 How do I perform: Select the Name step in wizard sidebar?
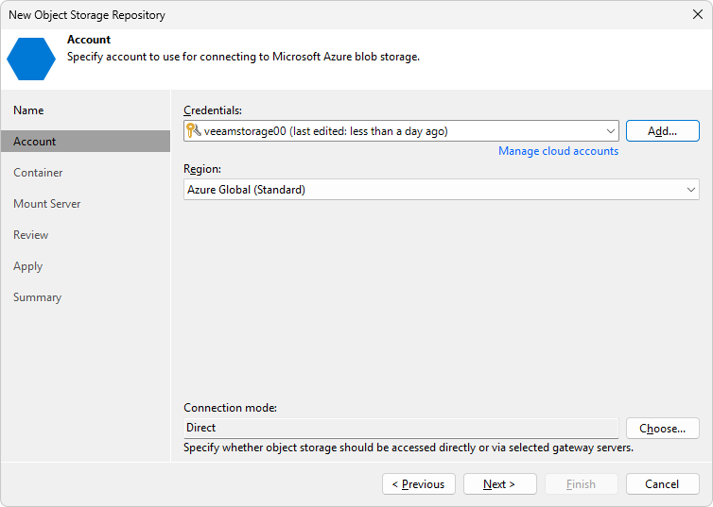pos(28,110)
